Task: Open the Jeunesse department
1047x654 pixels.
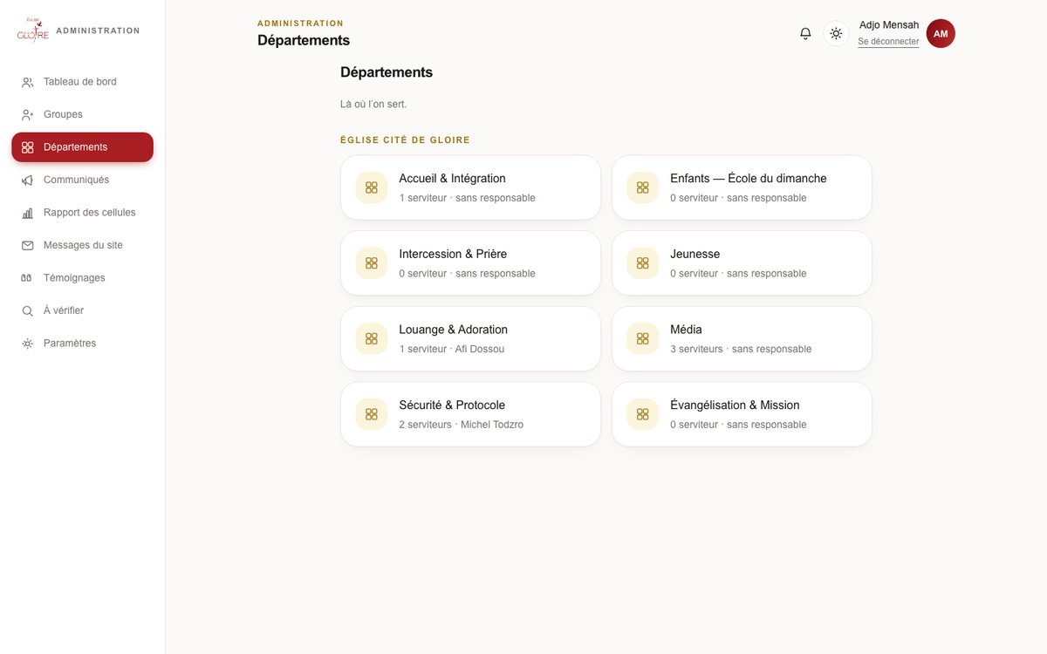Action: (x=742, y=263)
